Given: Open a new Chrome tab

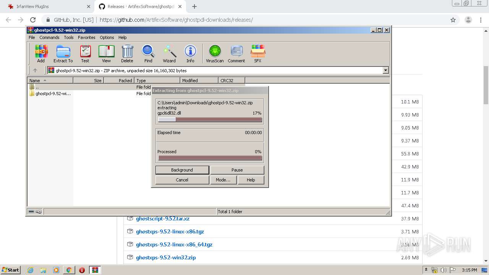Looking at the screenshot, I should pyautogui.click(x=194, y=6).
